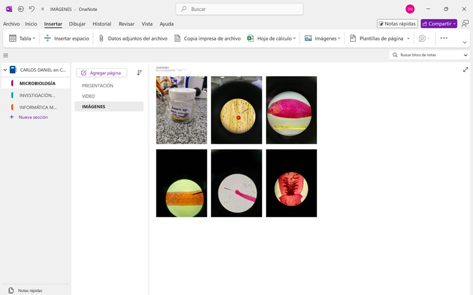
Task: Toggle the navigation pane hamburger icon
Action: click(5, 55)
